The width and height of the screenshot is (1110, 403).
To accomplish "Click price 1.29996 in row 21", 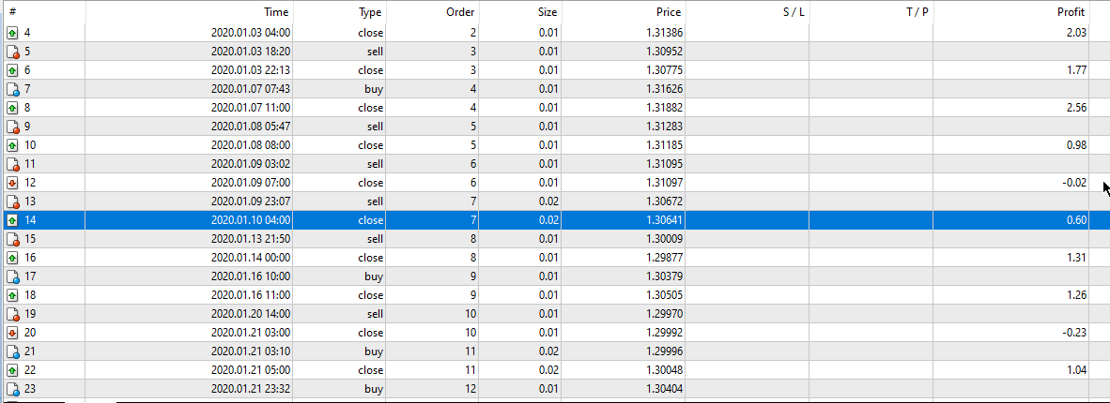I will (x=663, y=351).
